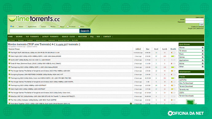Viewport: 212px width, 119px height.
Task: Click RSS icon in Quick Browse Anime row
Action: pyautogui.click(x=202, y=63)
